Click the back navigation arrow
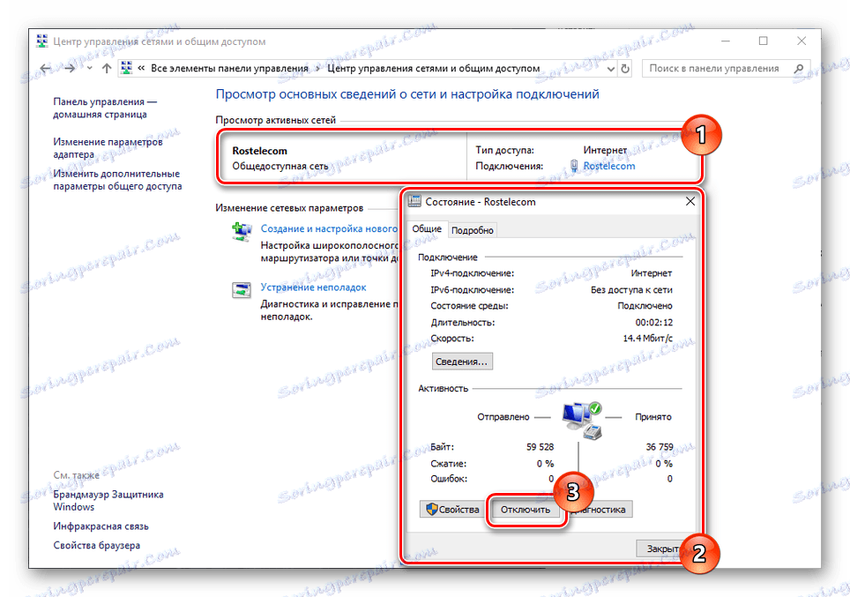This screenshot has height=597, width=850. pyautogui.click(x=44, y=68)
